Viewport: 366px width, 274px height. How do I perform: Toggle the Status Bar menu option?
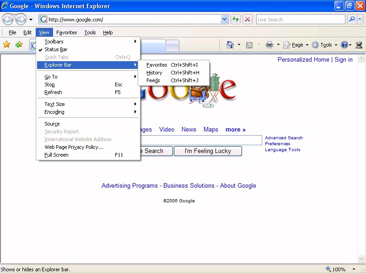click(x=56, y=49)
